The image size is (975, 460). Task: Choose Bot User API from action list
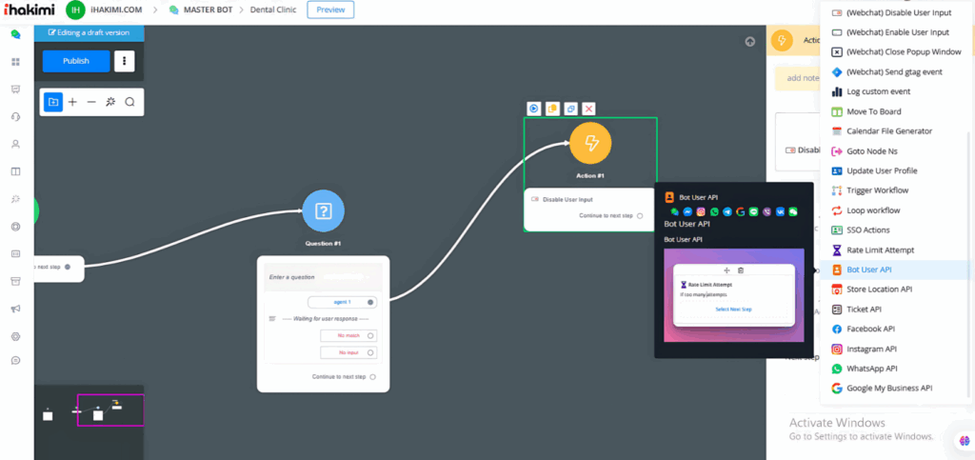coord(868,270)
